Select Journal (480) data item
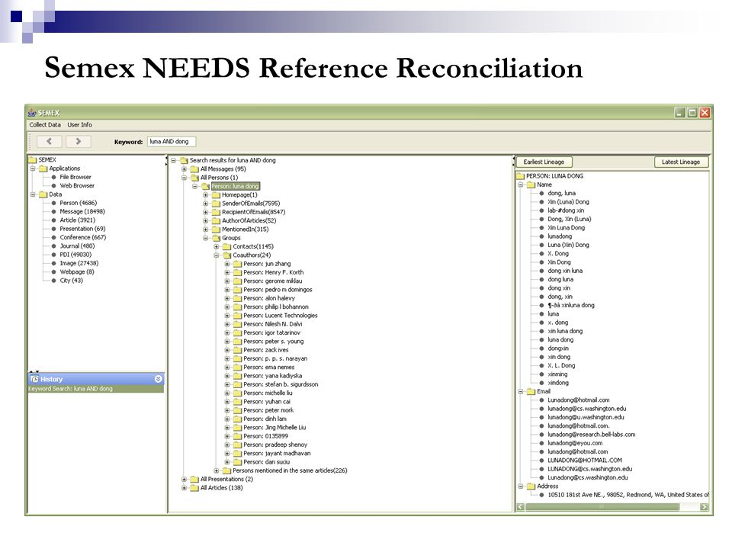The width and height of the screenshot is (732, 549). point(77,246)
